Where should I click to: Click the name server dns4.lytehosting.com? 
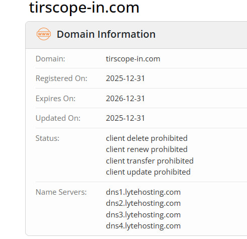[x=143, y=226]
